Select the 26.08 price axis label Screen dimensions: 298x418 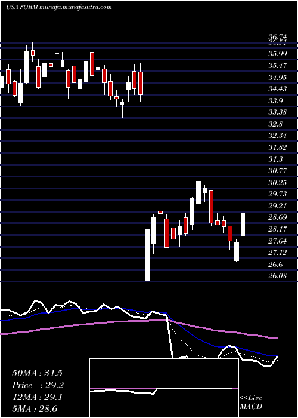point(278,276)
